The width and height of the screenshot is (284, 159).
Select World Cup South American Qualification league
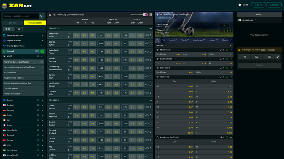(x=20, y=67)
